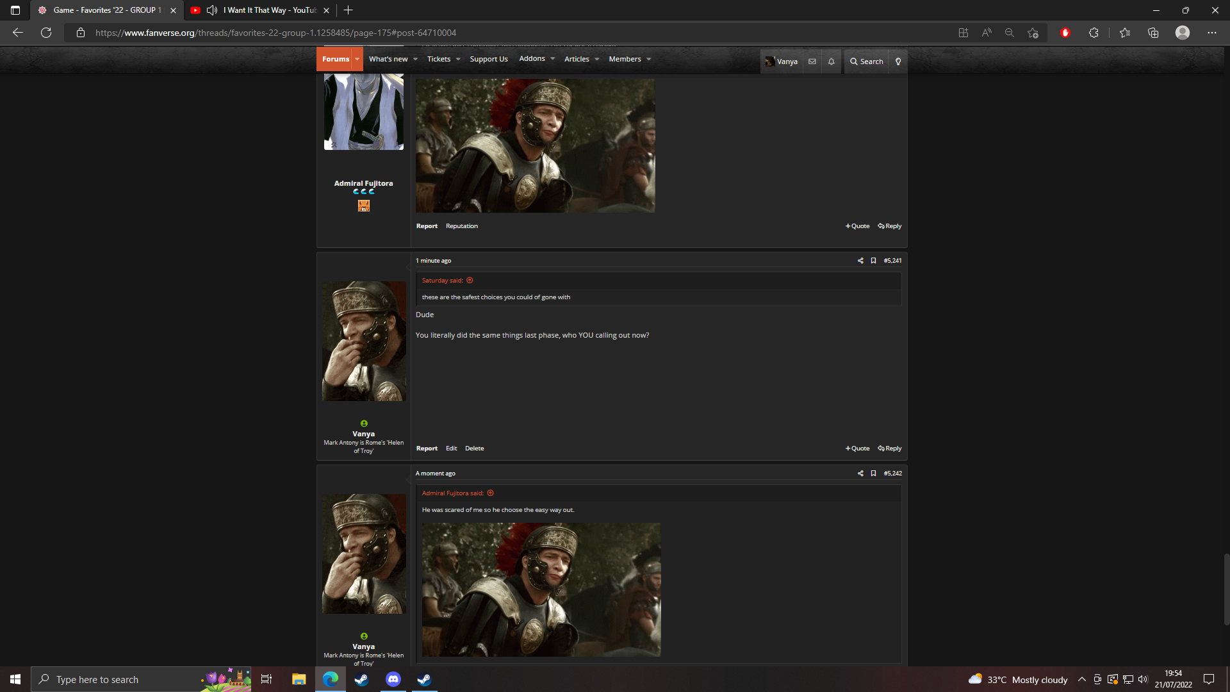Open the extensions puzzle icon
The height and width of the screenshot is (692, 1230).
(1094, 33)
